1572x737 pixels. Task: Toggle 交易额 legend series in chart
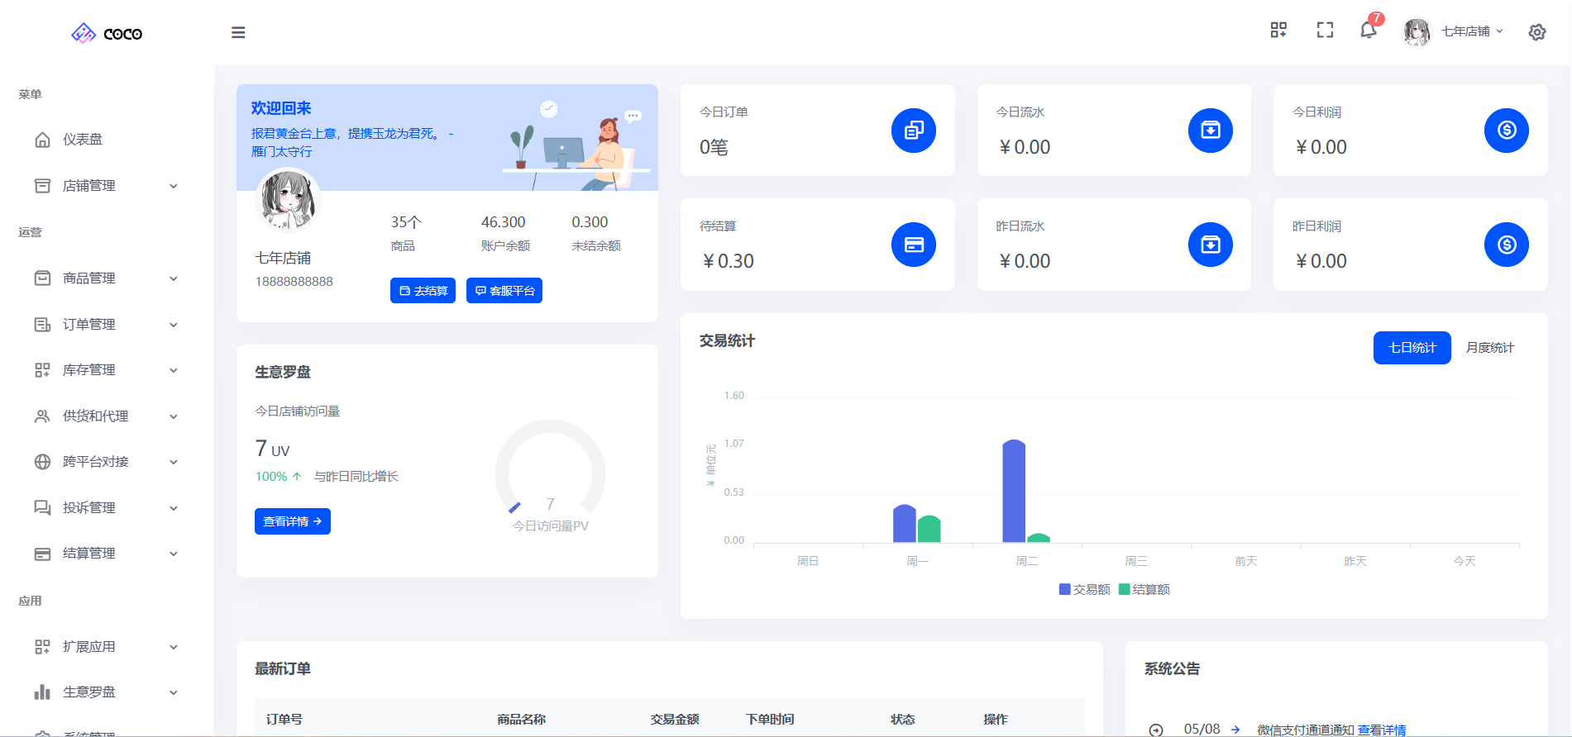tap(1084, 589)
